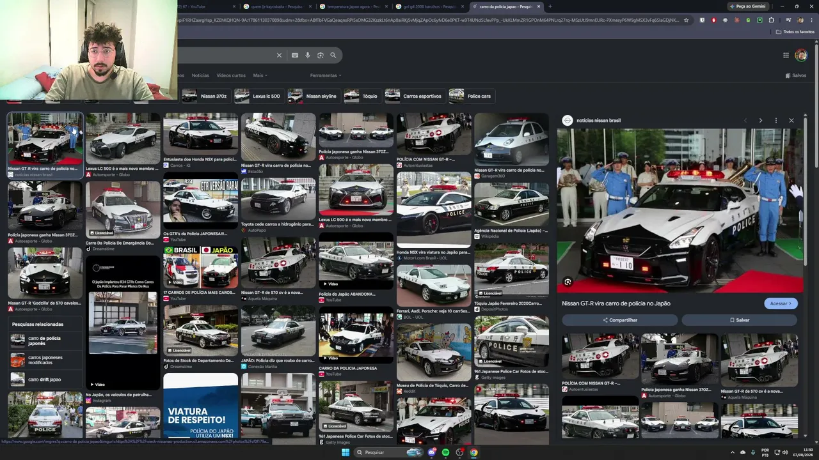The height and width of the screenshot is (460, 819).
Task: Open the Chrome three-dot menu
Action: [x=811, y=20]
